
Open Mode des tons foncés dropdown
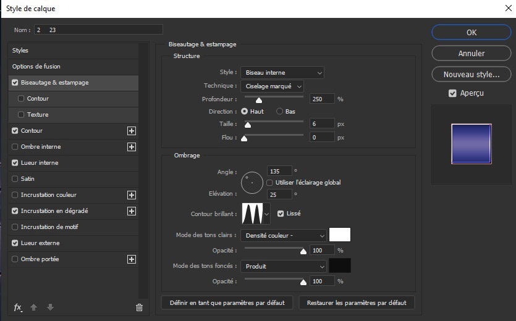284,267
